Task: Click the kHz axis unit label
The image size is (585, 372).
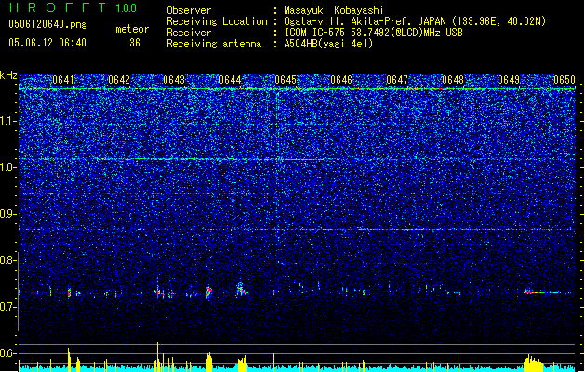Action: pyautogui.click(x=8, y=75)
